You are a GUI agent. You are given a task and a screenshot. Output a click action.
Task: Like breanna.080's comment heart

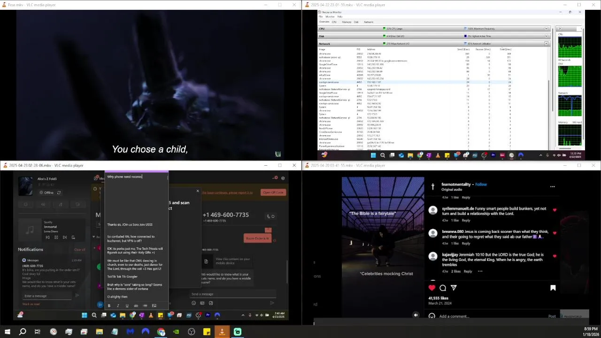pyautogui.click(x=555, y=233)
